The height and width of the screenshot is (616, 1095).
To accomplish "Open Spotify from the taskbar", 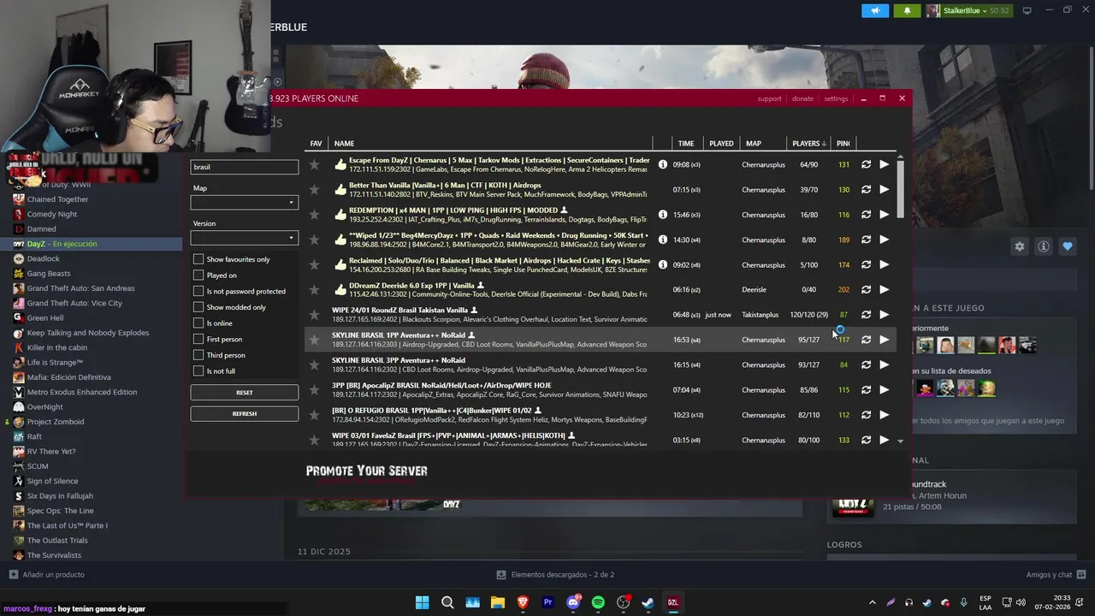I will (598, 602).
